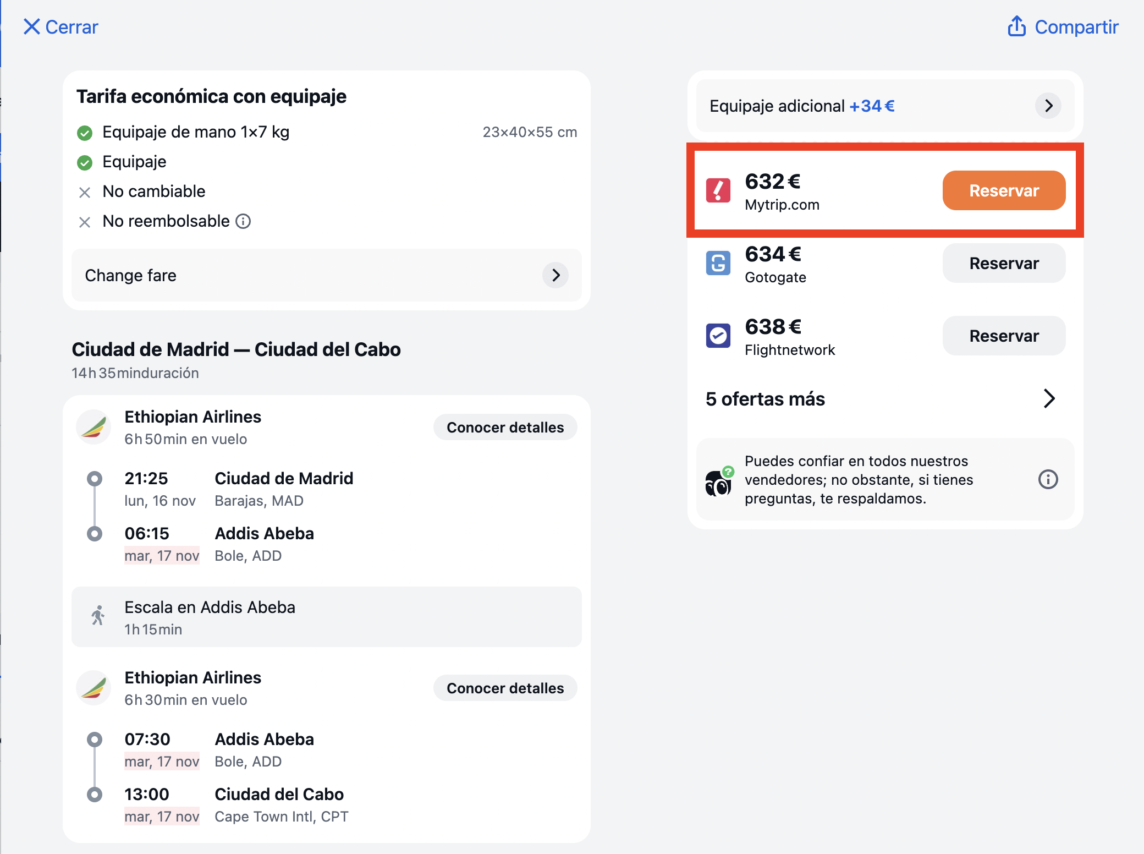The height and width of the screenshot is (854, 1144).
Task: Click chevron on Equipaje adicional row
Action: (1048, 106)
